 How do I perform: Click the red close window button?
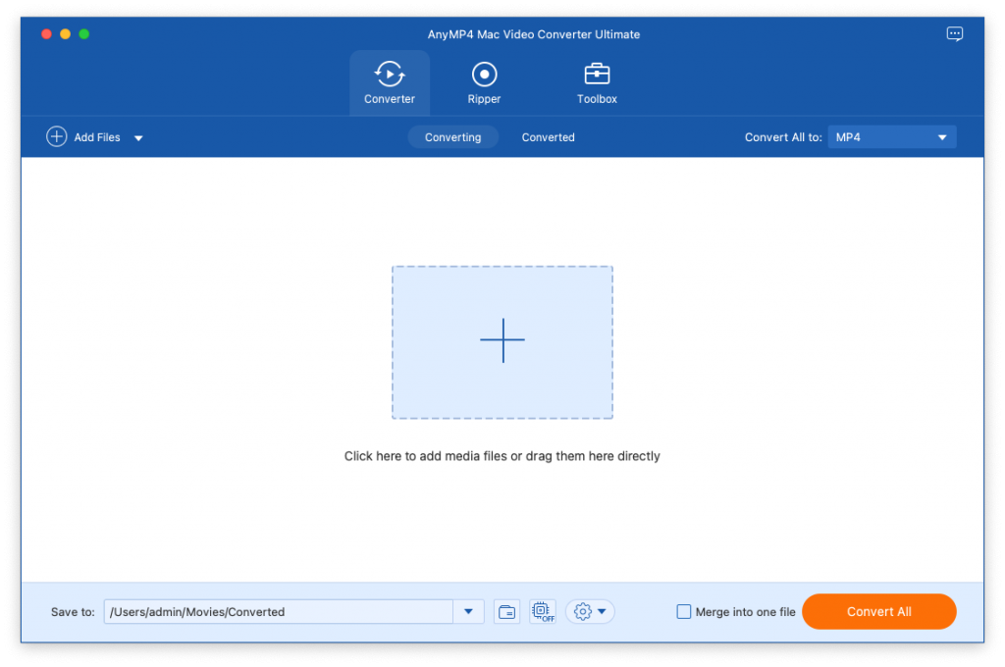click(x=46, y=34)
